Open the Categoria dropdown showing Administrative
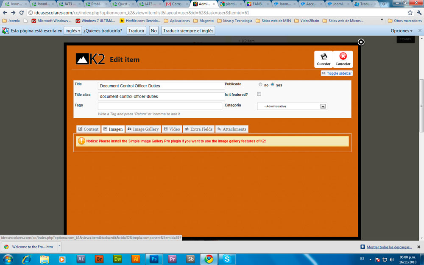This screenshot has height=265, width=424. pyautogui.click(x=292, y=106)
